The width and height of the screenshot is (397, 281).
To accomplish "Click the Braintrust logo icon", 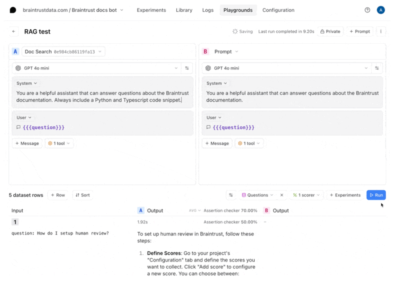I will click(x=13, y=10).
